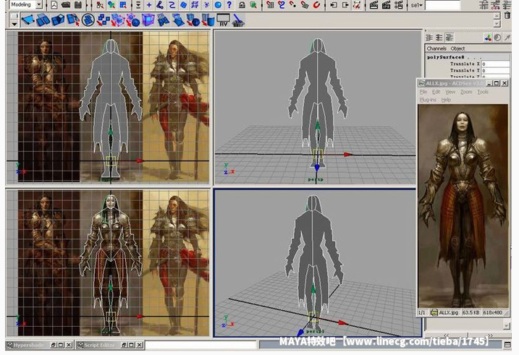This screenshot has height=355, width=519.
Task: Click ALLX.jpg filename in ACDSee status bar
Action: tap(448, 312)
